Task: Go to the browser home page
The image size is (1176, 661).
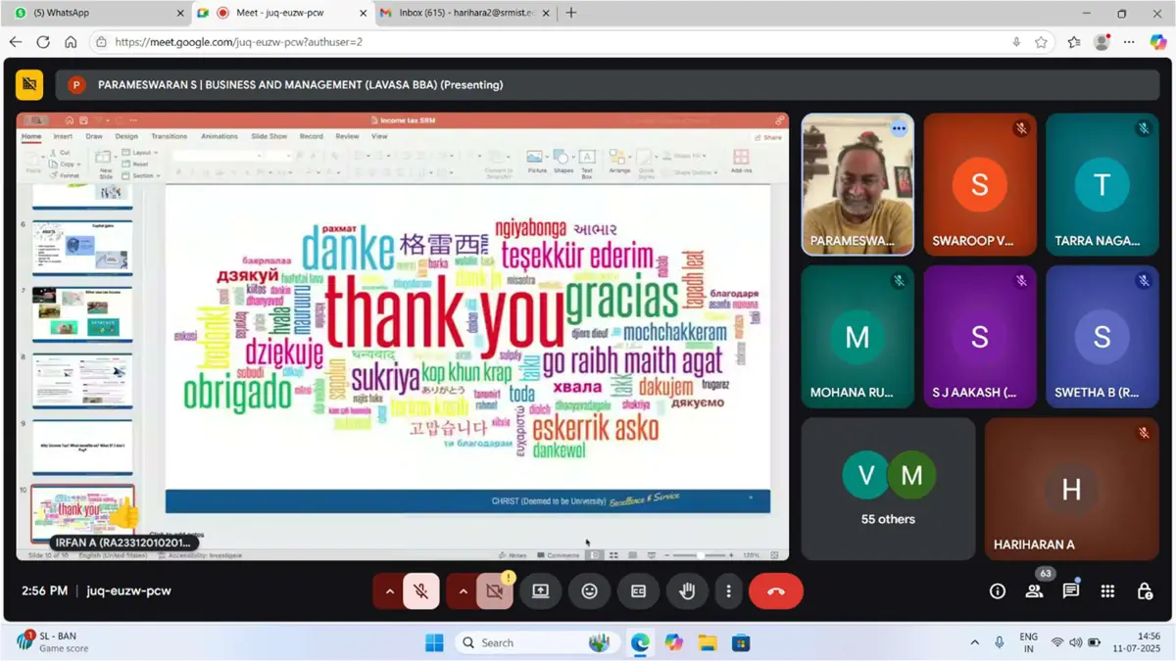Action: [71, 42]
